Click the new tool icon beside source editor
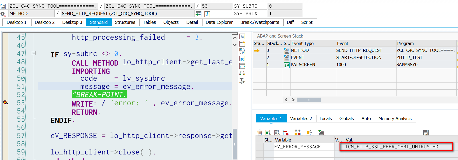Viewport: 458px width, 160px height. (242, 44)
